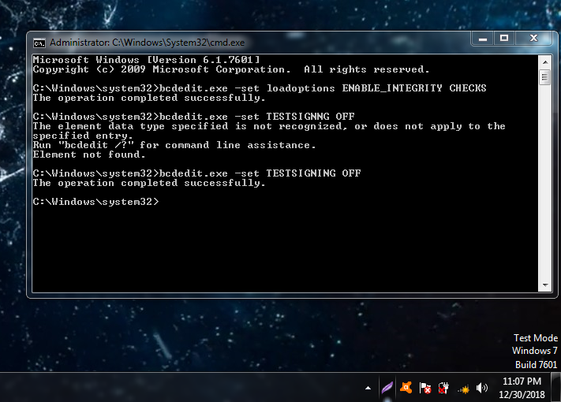Screen dimensions: 561x402
Task: Minimize the Administrator cmd.exe window
Action: pos(483,39)
